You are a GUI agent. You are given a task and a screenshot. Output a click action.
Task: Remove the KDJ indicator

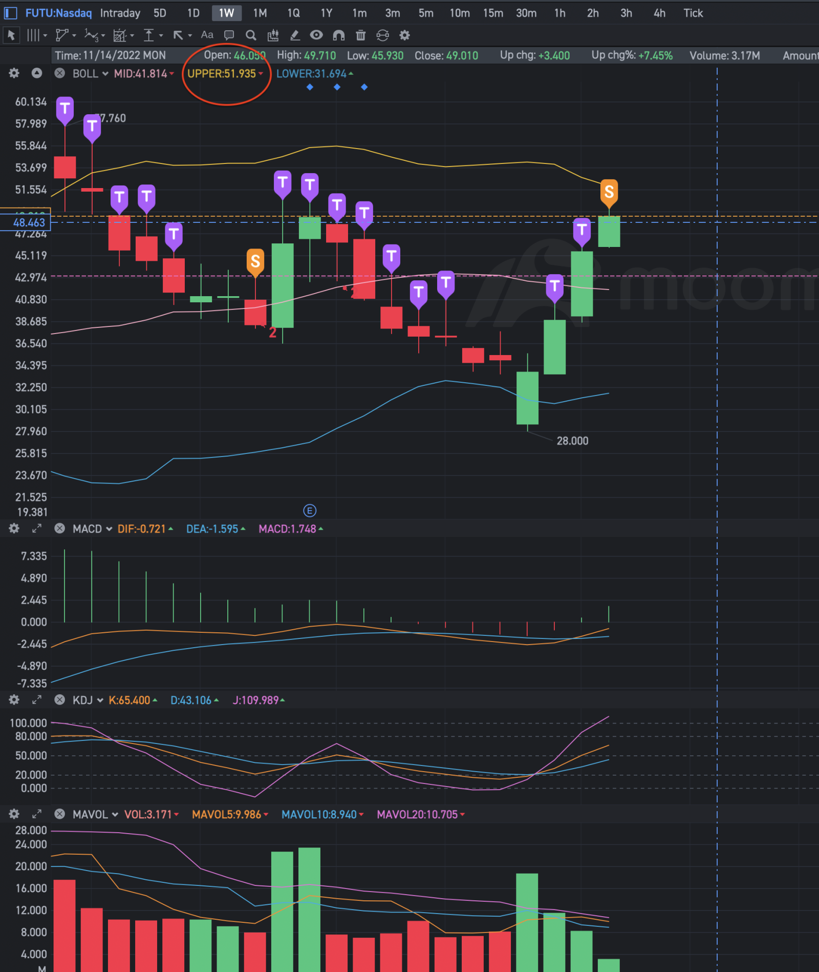[x=60, y=699]
